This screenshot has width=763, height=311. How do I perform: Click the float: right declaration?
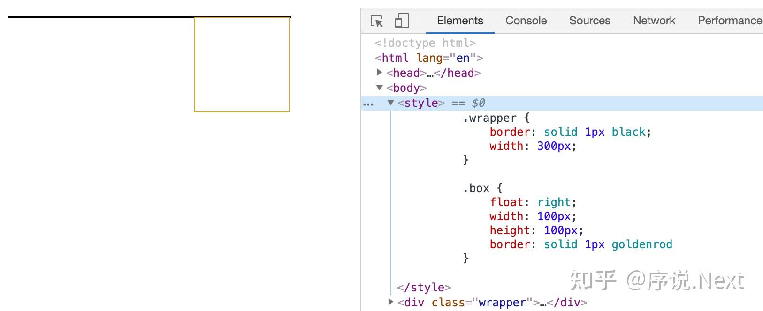533,202
